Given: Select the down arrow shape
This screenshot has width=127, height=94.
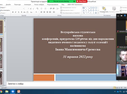Looking at the screenshot, I should 93,10.
